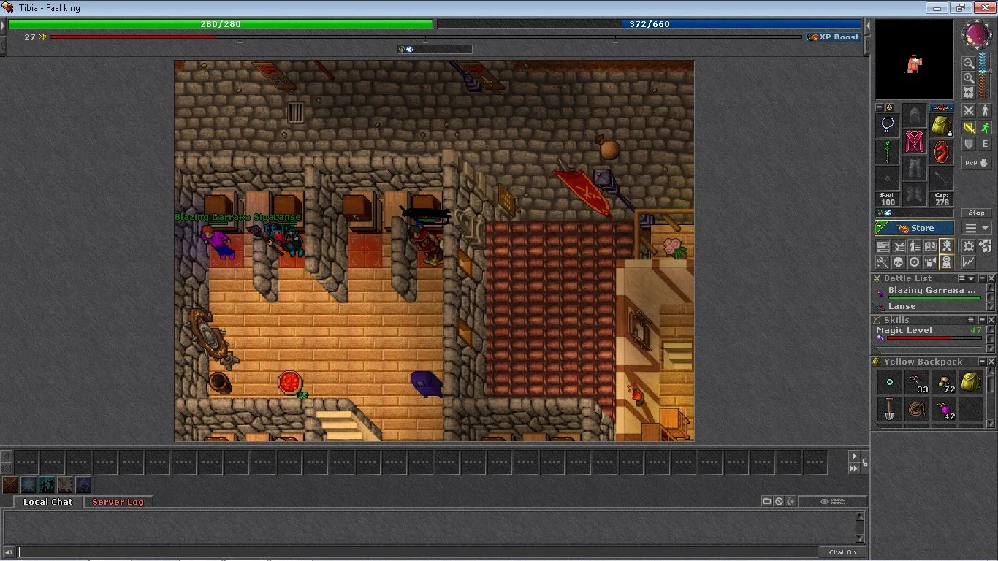This screenshot has height=561, width=998.
Task: Click the ignore list circle-slash icon
Action: click(x=779, y=501)
